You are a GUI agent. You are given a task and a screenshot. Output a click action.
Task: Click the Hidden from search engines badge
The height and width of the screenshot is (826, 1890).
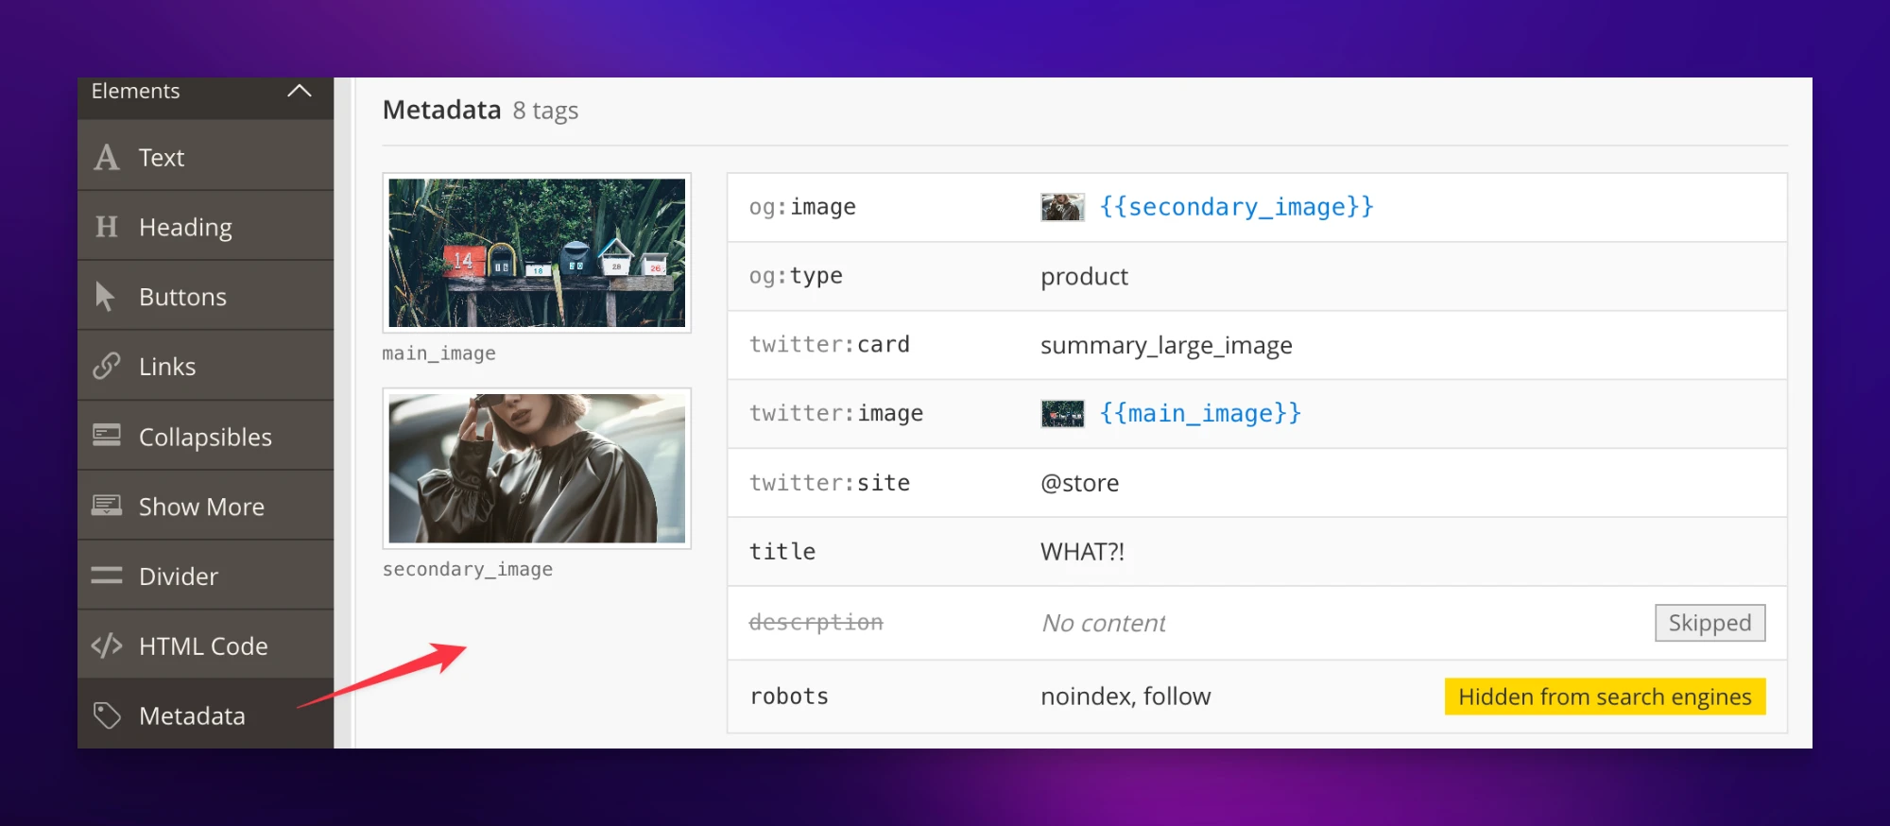[x=1605, y=697]
